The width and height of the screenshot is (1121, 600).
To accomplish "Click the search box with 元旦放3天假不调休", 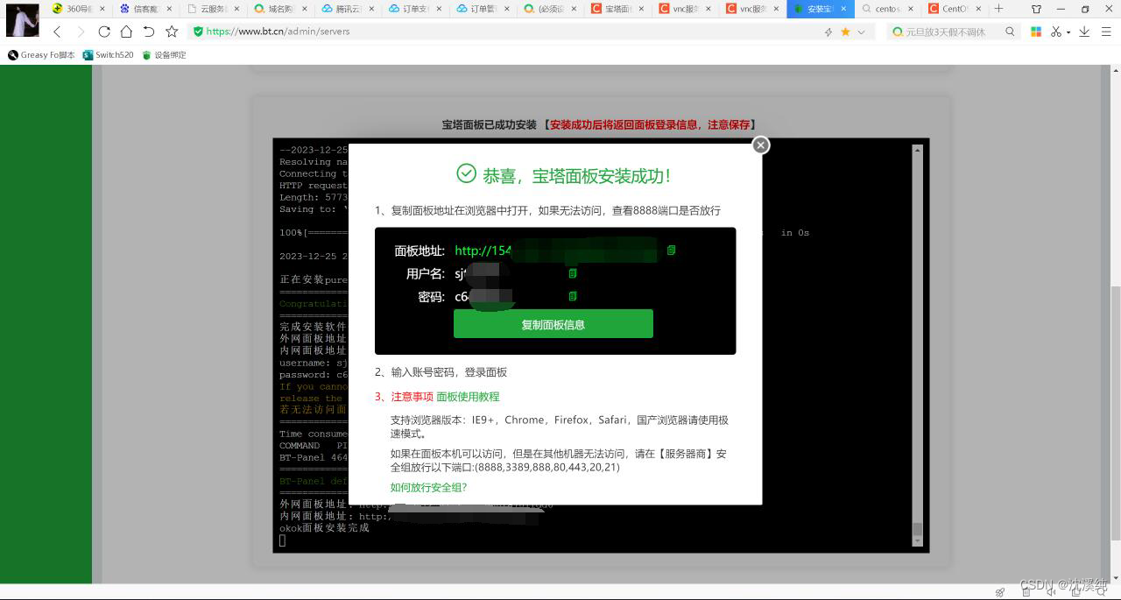I will click(946, 32).
